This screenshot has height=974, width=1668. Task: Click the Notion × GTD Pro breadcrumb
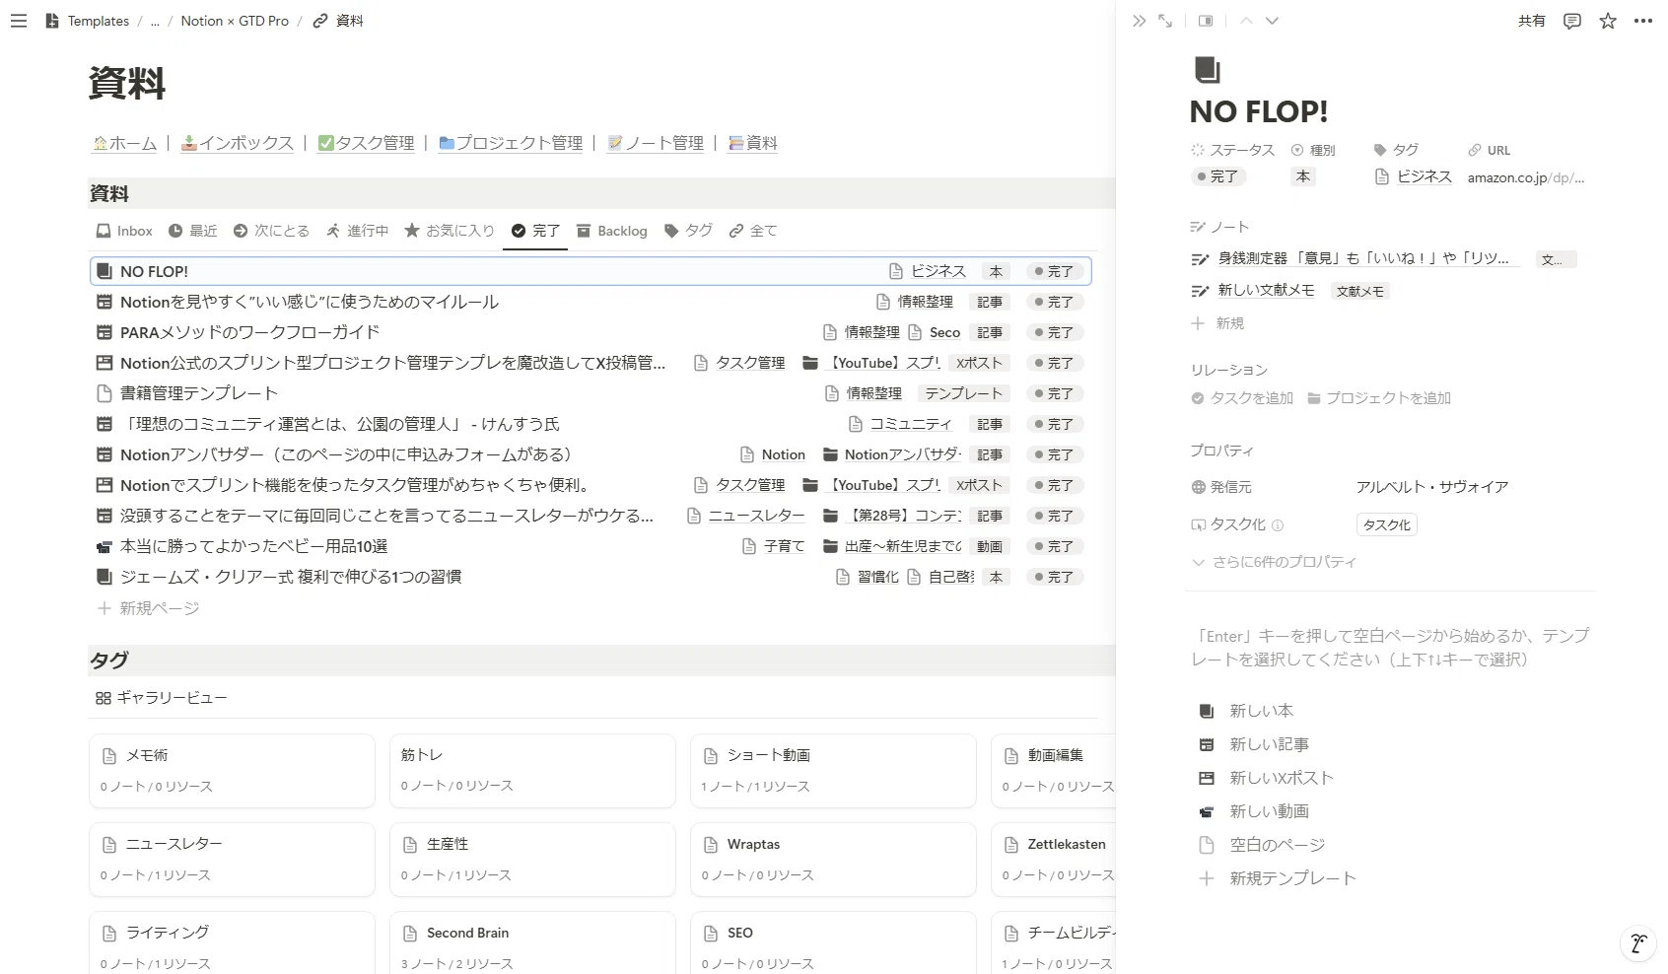pyautogui.click(x=235, y=21)
